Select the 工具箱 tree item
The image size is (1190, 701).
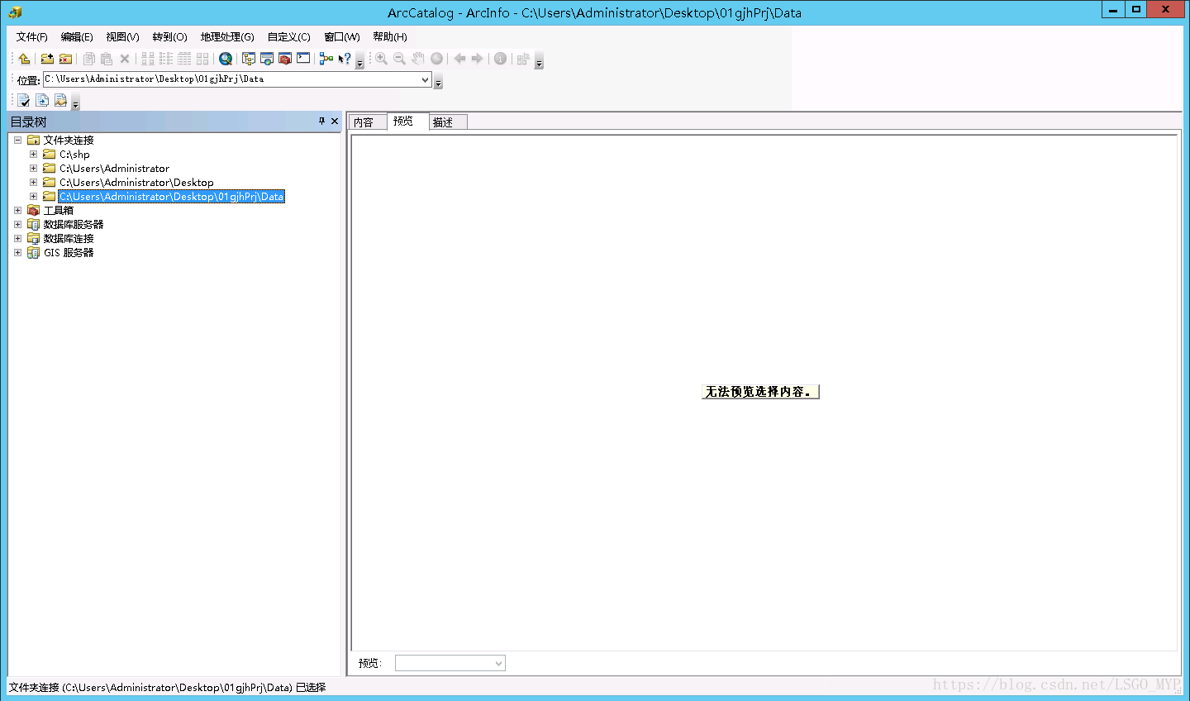click(59, 211)
